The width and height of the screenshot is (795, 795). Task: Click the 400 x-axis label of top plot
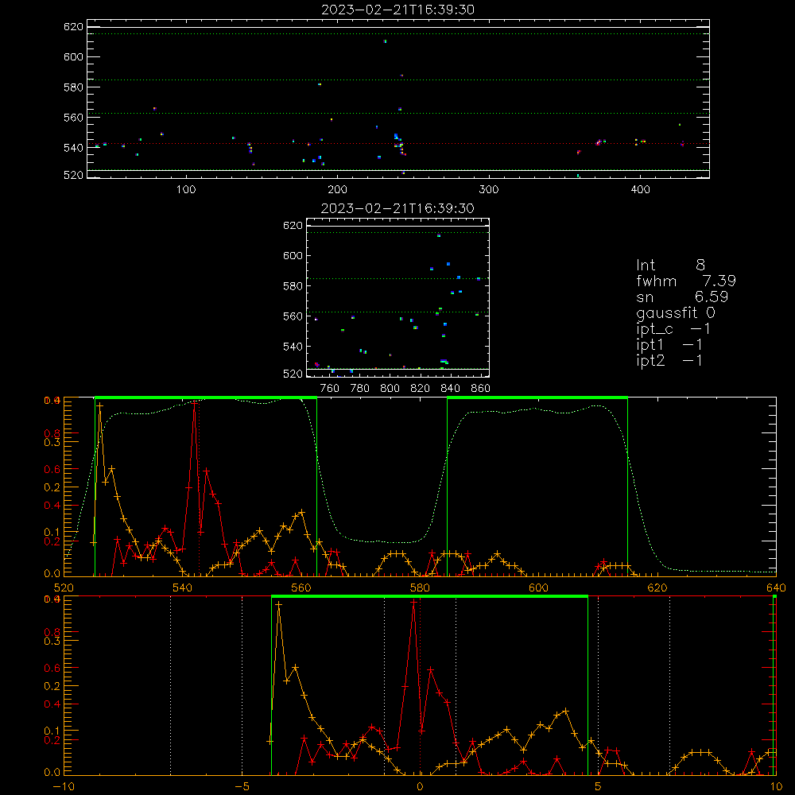click(640, 189)
